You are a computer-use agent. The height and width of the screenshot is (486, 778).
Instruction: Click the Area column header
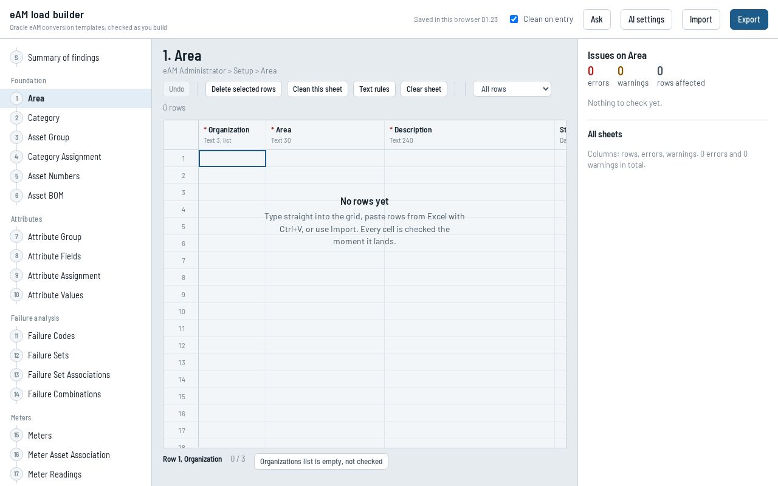pyautogui.click(x=325, y=135)
